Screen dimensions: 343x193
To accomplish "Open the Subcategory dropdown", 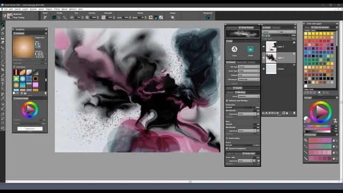I will click(249, 79).
